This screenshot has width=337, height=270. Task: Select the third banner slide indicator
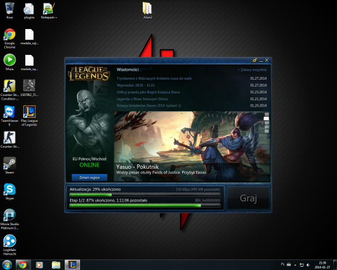pos(267,123)
